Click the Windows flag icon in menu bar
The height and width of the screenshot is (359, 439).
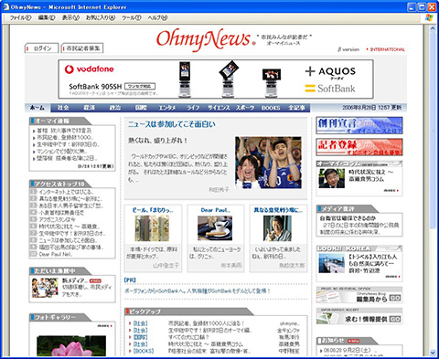[x=429, y=17]
